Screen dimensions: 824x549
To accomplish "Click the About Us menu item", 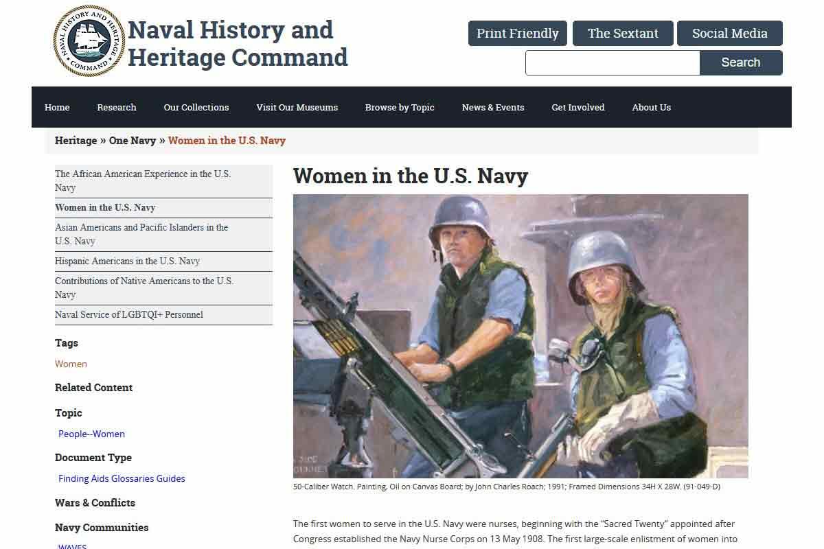I will click(651, 107).
